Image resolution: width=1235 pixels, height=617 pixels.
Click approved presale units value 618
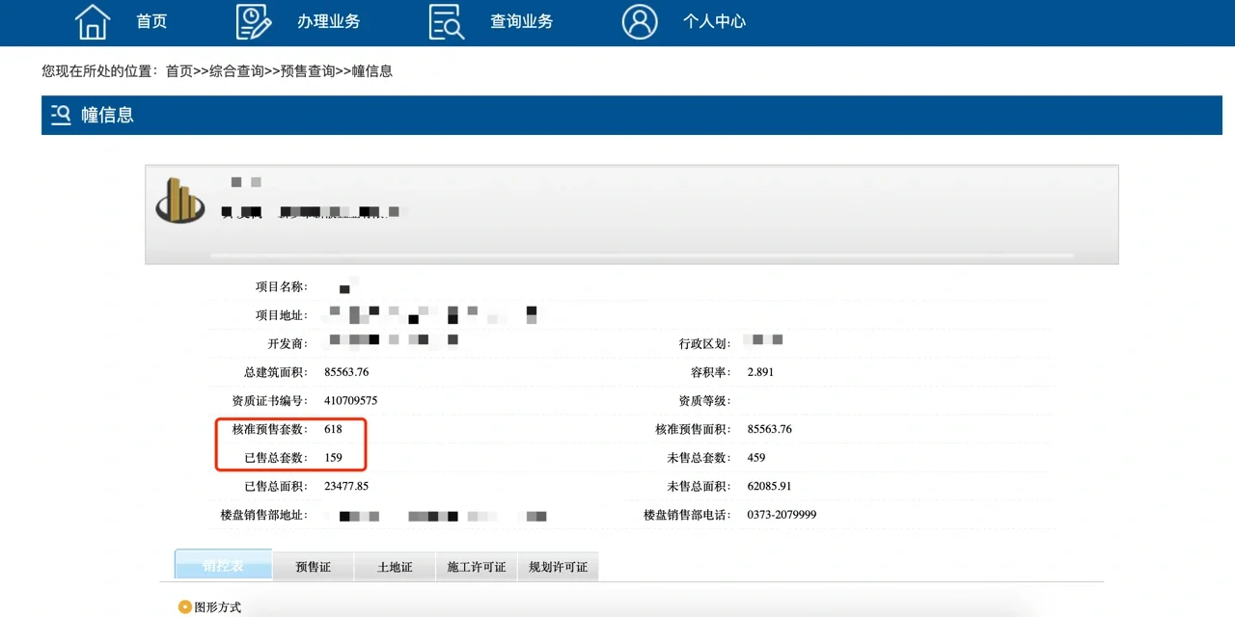click(x=333, y=429)
